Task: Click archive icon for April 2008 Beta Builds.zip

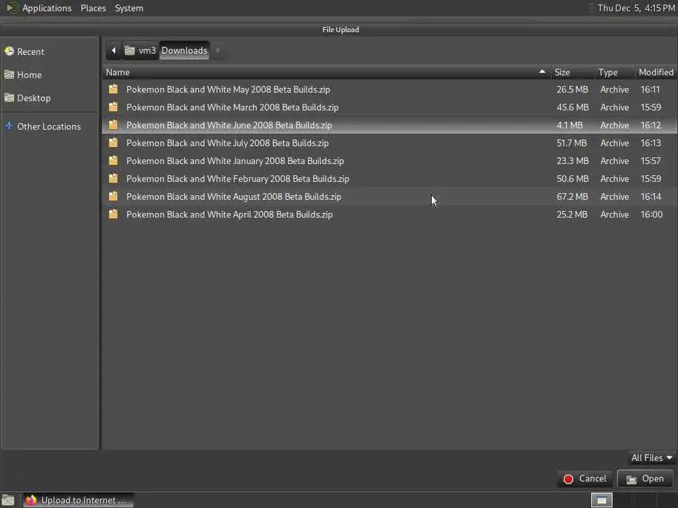Action: 113,214
